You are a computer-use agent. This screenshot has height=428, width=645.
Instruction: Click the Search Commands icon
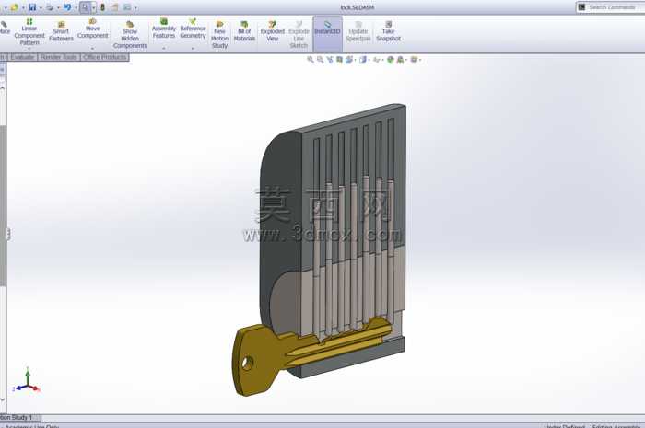click(581, 7)
